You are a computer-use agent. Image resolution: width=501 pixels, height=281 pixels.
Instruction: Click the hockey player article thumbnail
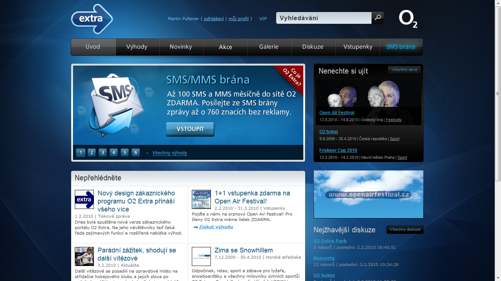pyautogui.click(x=84, y=256)
